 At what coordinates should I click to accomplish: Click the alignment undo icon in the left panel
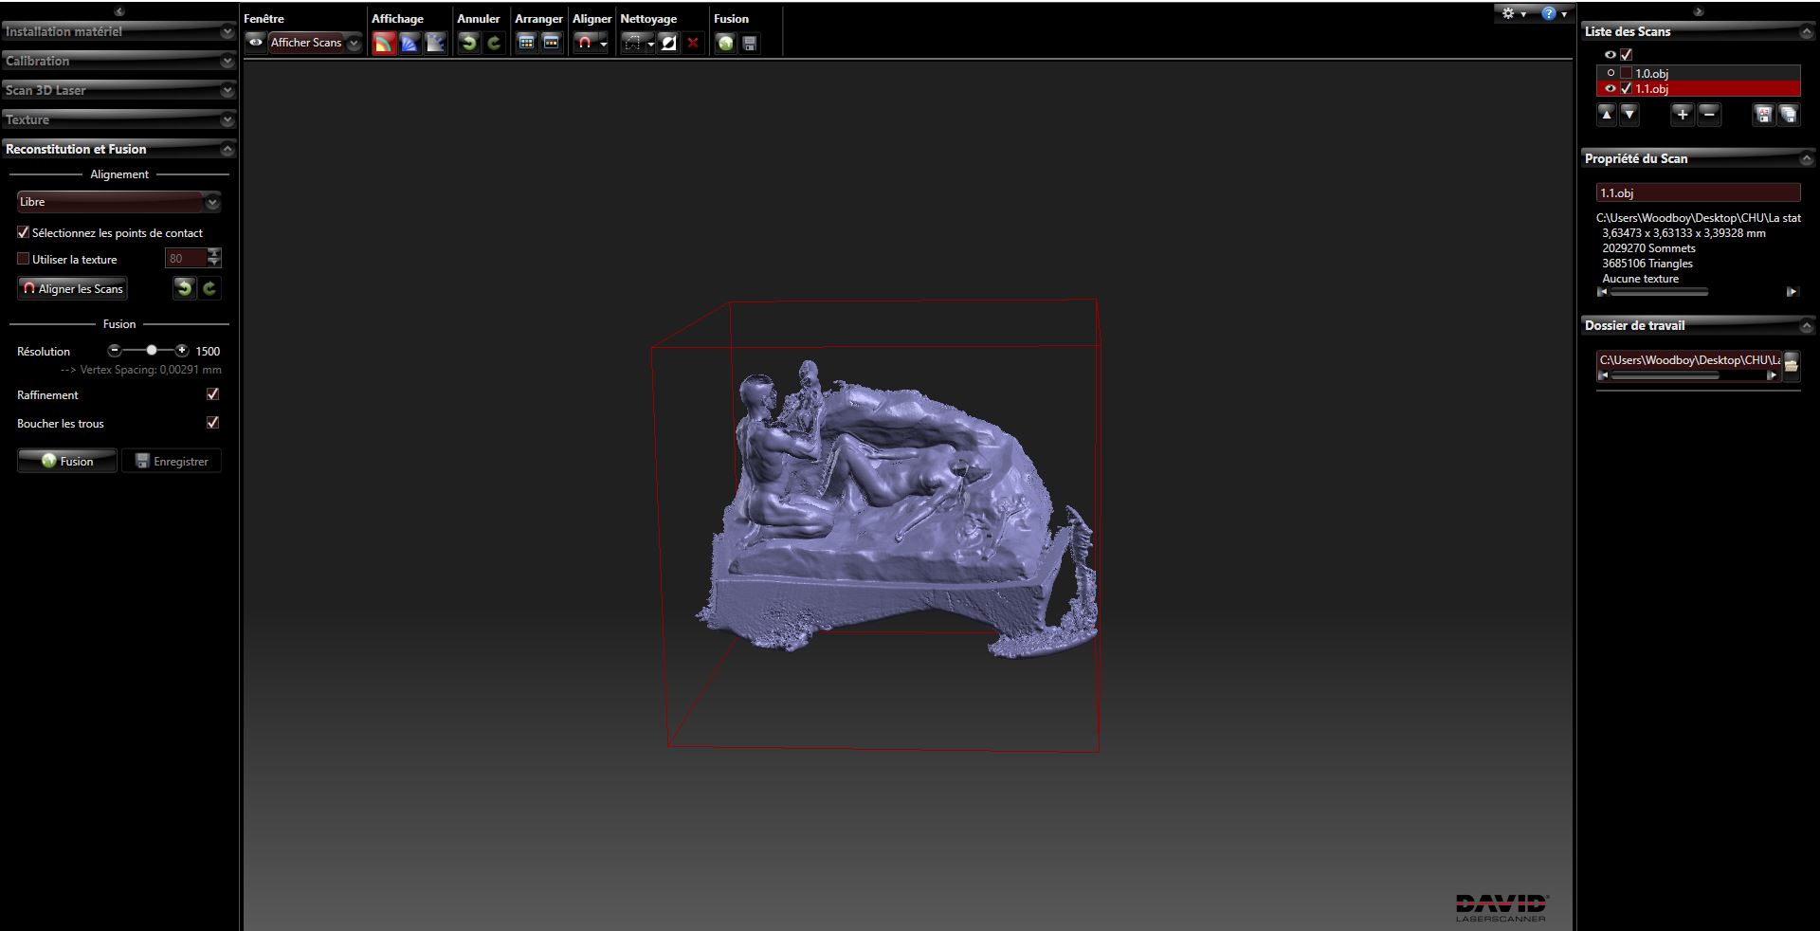coord(184,288)
